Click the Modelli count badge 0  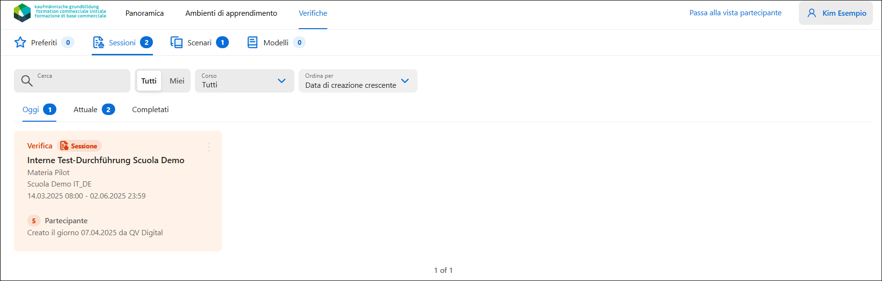tap(300, 42)
